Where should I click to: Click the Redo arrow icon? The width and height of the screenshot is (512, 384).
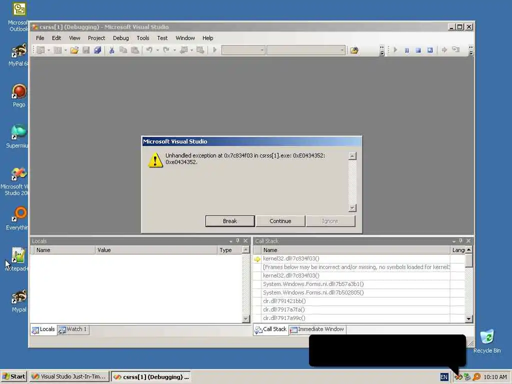click(x=166, y=50)
